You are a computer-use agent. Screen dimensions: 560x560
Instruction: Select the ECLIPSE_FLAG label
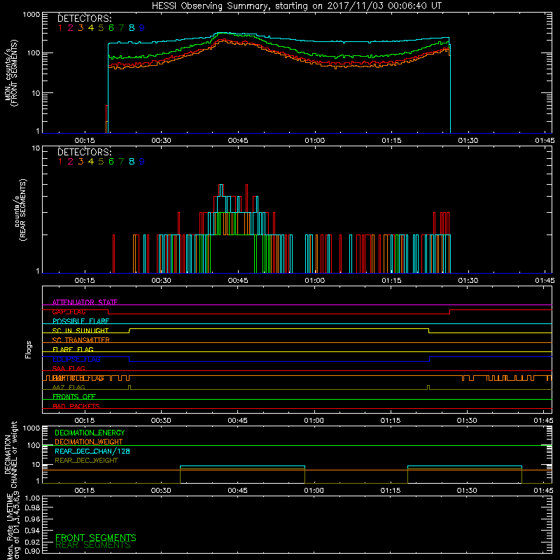click(76, 359)
